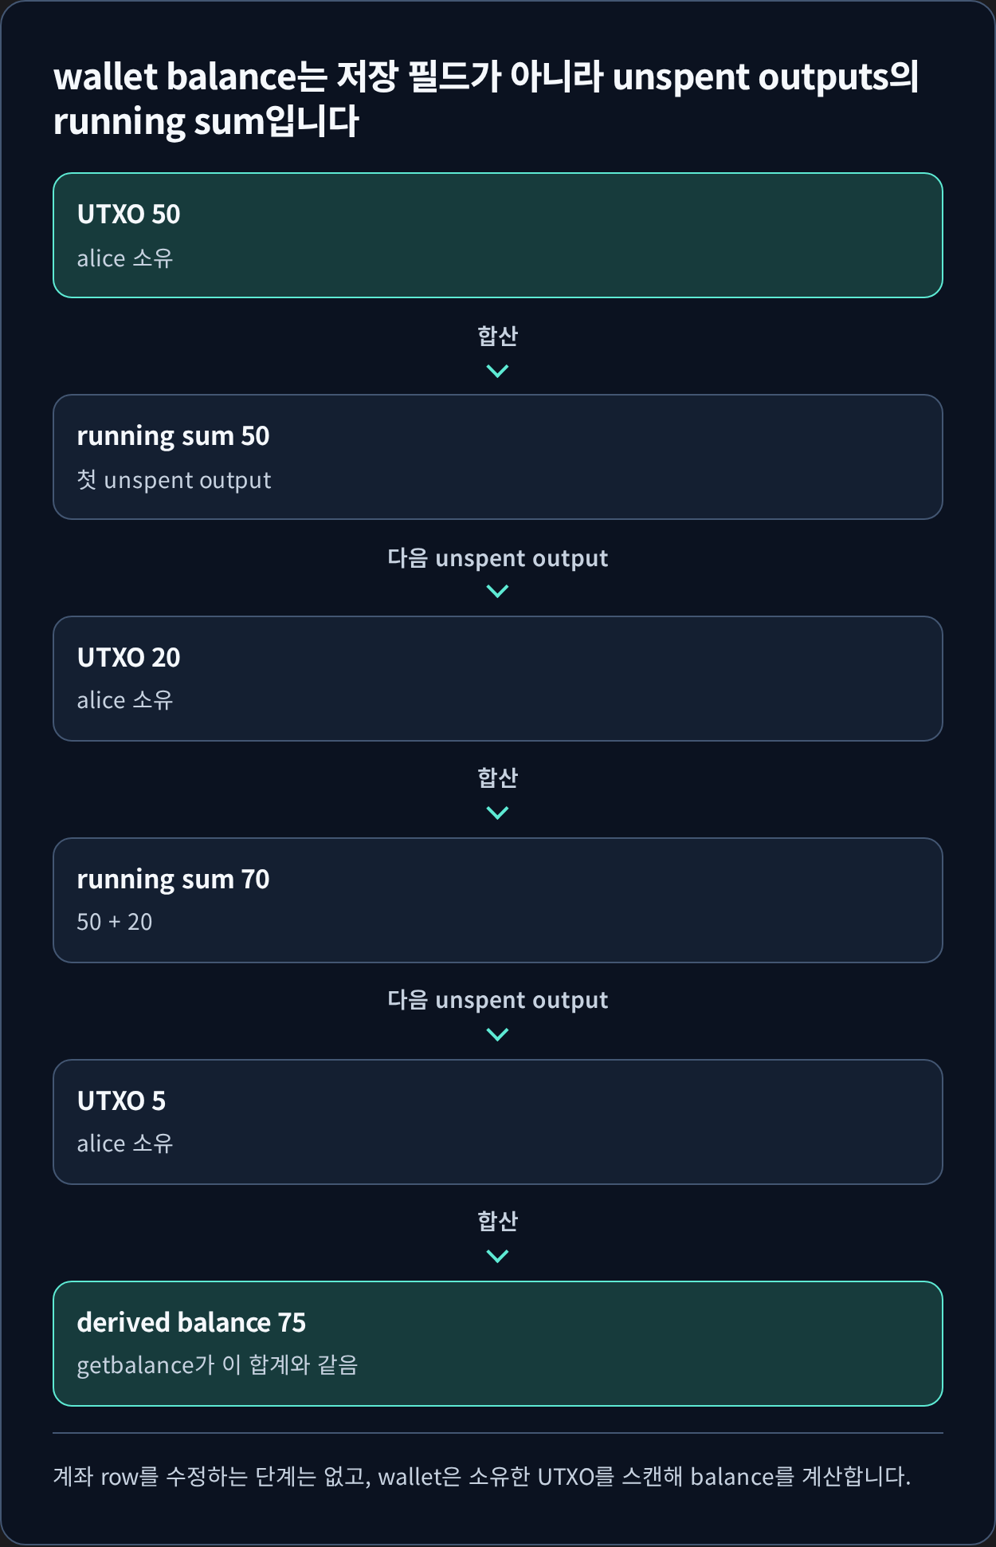Select the running sum 70 card
This screenshot has width=996, height=1547.
tap(498, 900)
